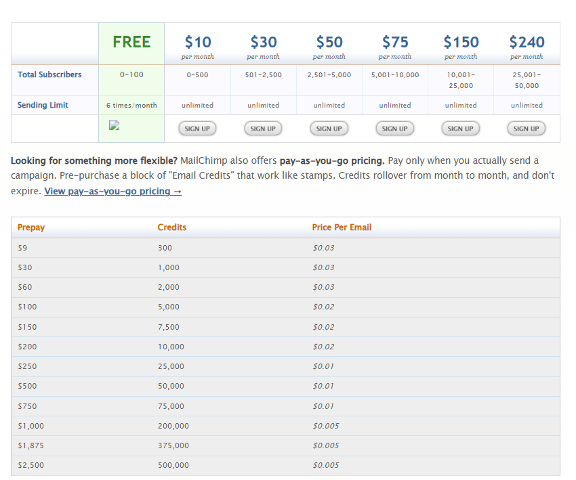Sign up for the $30 per month plan

click(x=263, y=129)
